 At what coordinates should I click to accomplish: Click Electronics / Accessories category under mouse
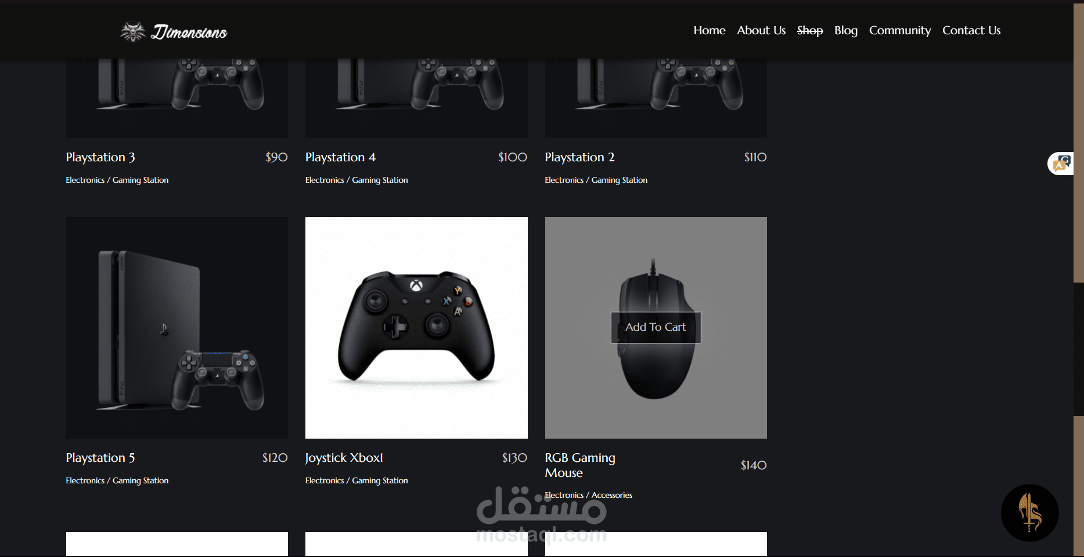(588, 495)
